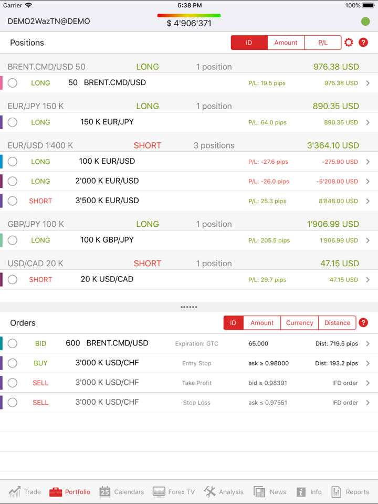Select the USD/CHF Entry Stop order radio
The image size is (378, 504).
tap(13, 363)
